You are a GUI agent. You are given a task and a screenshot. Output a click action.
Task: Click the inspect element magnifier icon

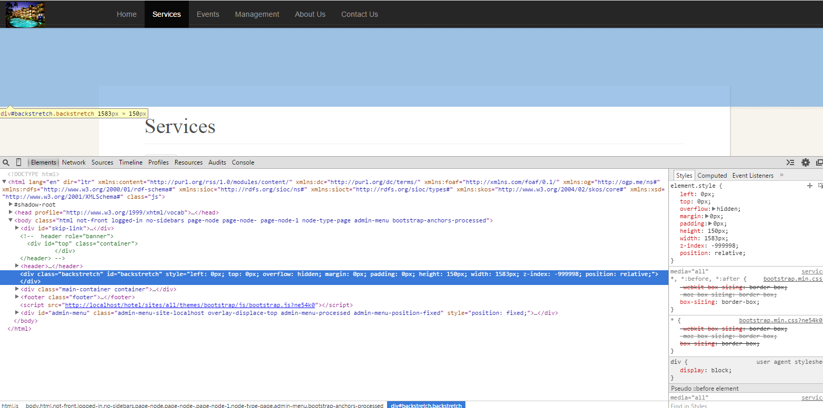point(6,162)
